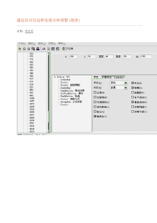Open the 帮助(H) menu
The image size is (157, 223).
tap(62, 44)
